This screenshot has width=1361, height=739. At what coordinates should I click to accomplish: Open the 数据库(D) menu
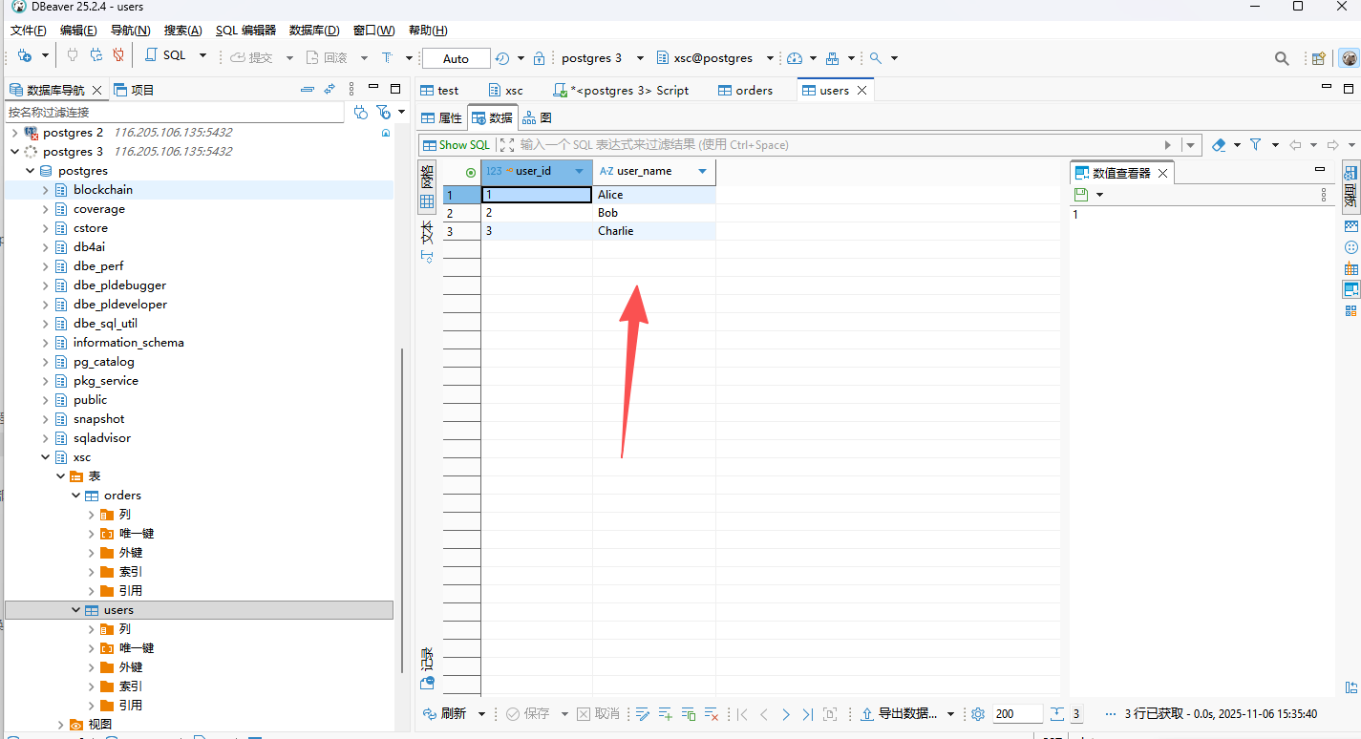[x=316, y=31]
